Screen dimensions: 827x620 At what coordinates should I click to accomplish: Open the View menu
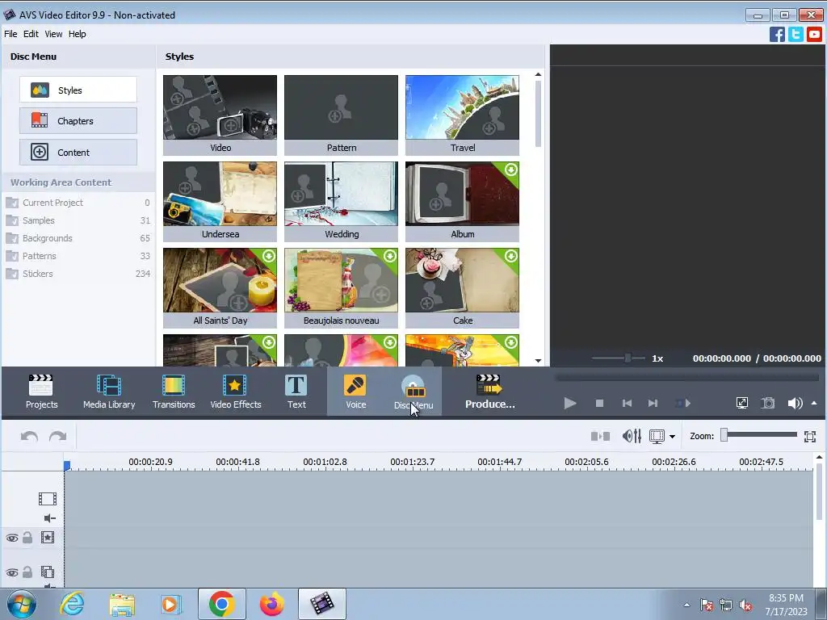[x=53, y=34]
